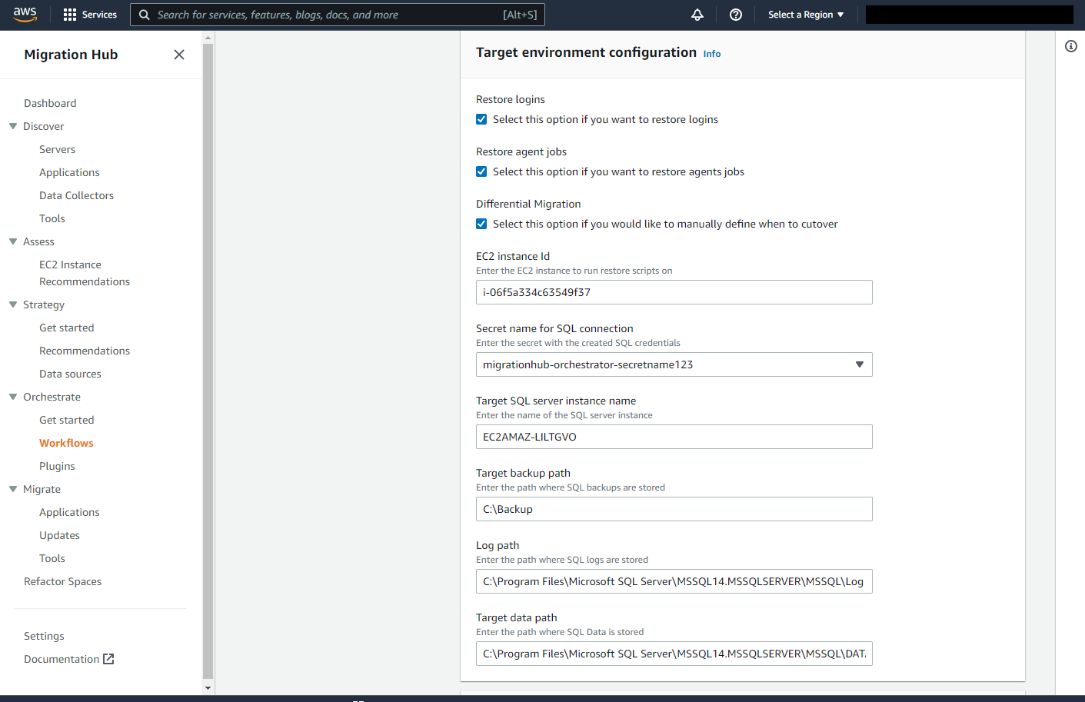The image size is (1085, 702).
Task: Click the Log path input field
Action: click(674, 581)
